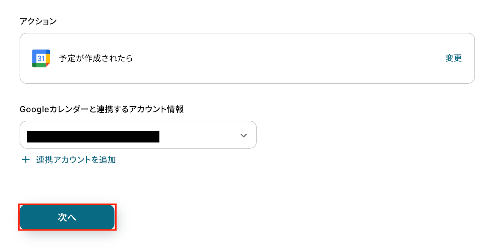Click the blacked-out account name in dropdown

pos(93,137)
